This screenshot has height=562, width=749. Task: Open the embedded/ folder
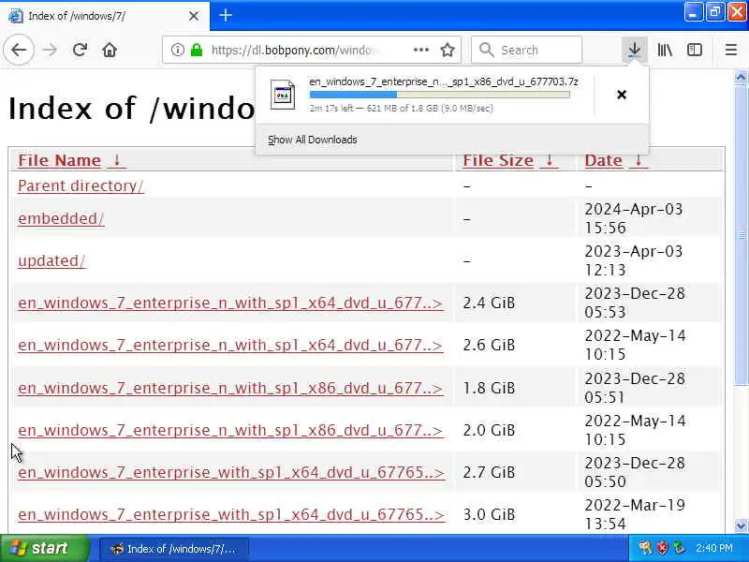pyautogui.click(x=61, y=218)
